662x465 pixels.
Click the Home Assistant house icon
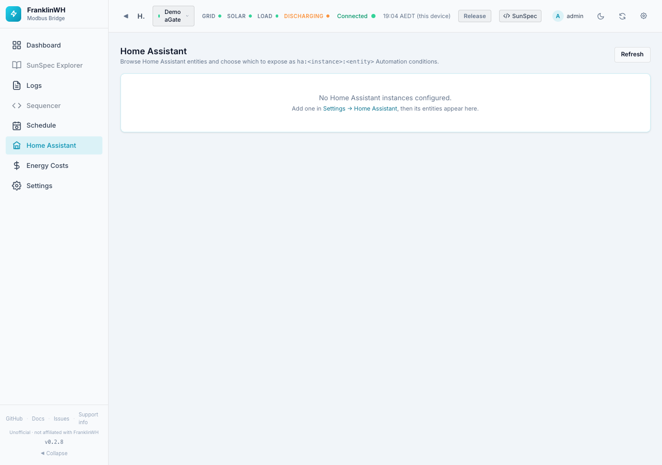17,146
